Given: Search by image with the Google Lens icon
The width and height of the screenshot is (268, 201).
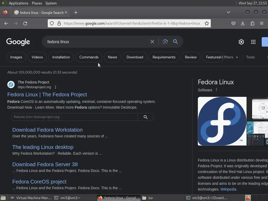Looking at the screenshot, I should [165, 42].
